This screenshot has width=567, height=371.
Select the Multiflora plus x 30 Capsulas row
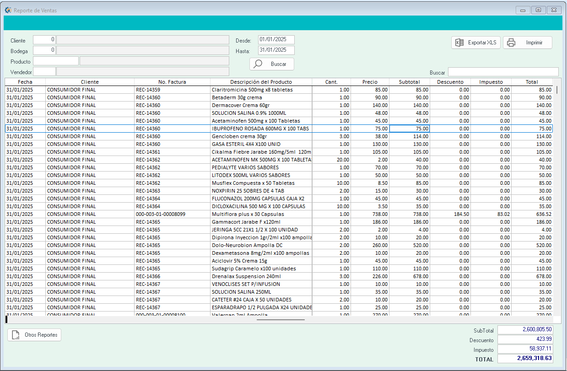click(248, 214)
